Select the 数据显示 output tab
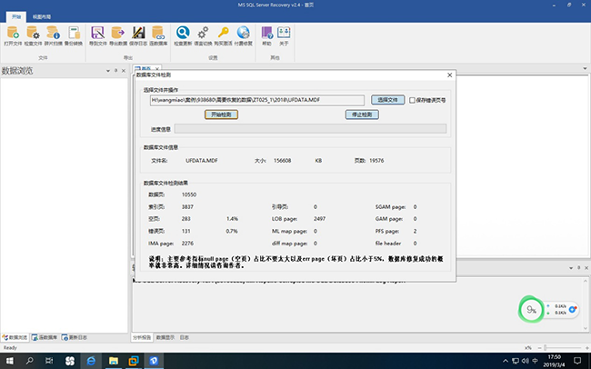This screenshot has width=591, height=369. (x=165, y=338)
